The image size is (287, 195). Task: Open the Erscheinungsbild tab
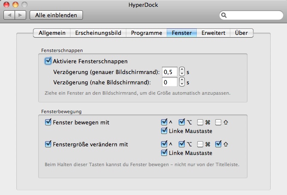tap(98, 33)
